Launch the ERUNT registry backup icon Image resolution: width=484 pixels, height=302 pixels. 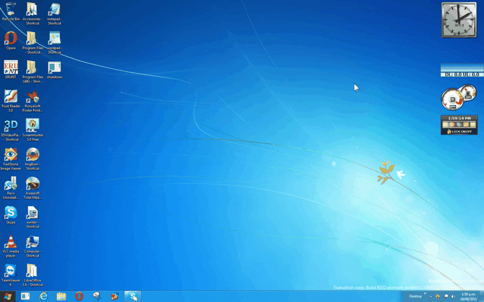10,67
